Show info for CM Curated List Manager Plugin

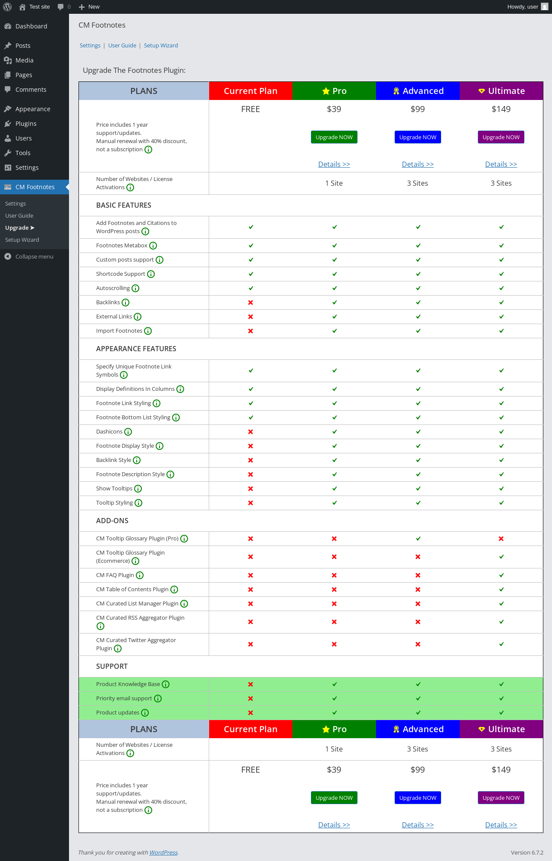184,604
